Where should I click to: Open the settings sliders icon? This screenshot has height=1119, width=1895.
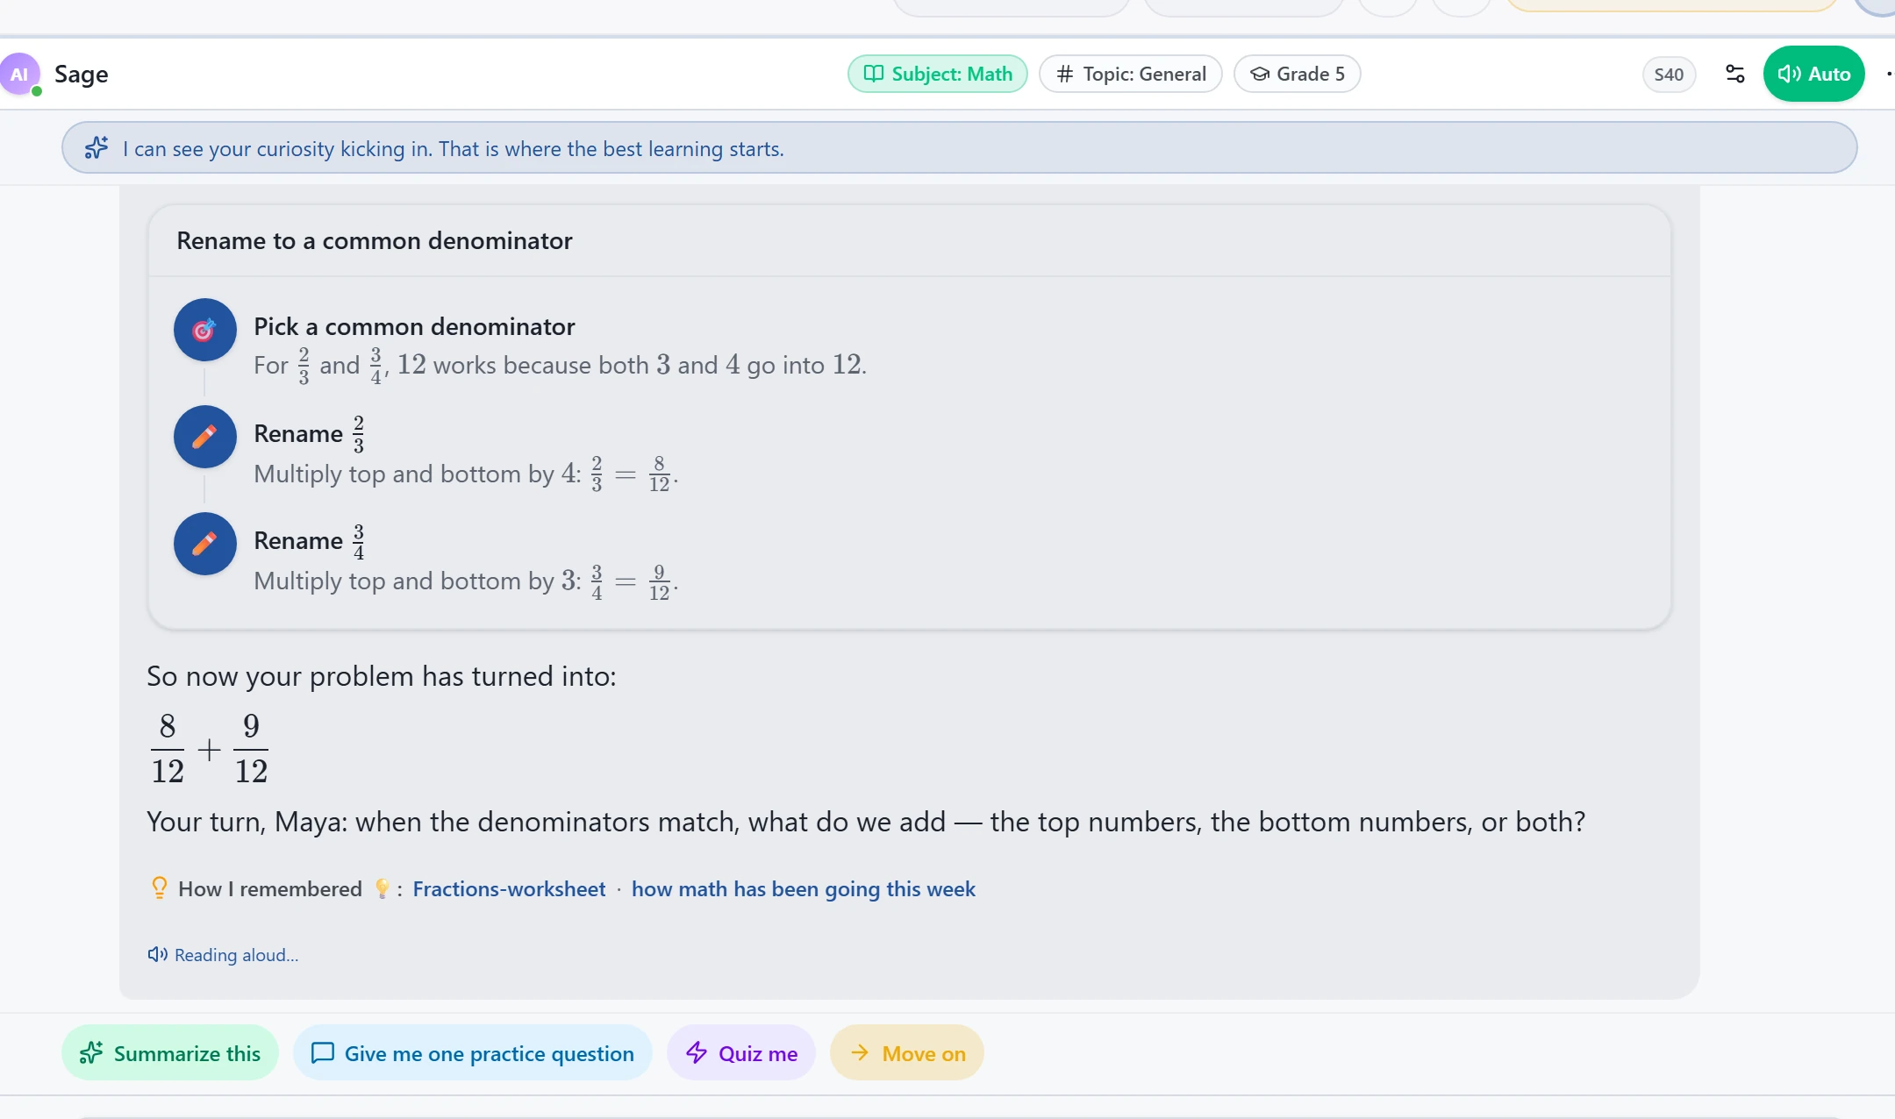coord(1734,74)
